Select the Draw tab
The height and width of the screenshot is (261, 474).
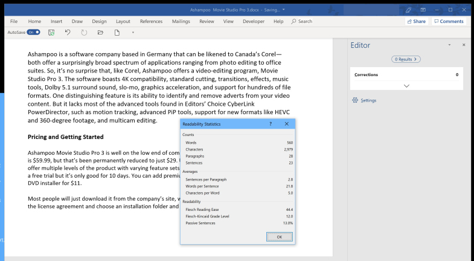pos(77,21)
